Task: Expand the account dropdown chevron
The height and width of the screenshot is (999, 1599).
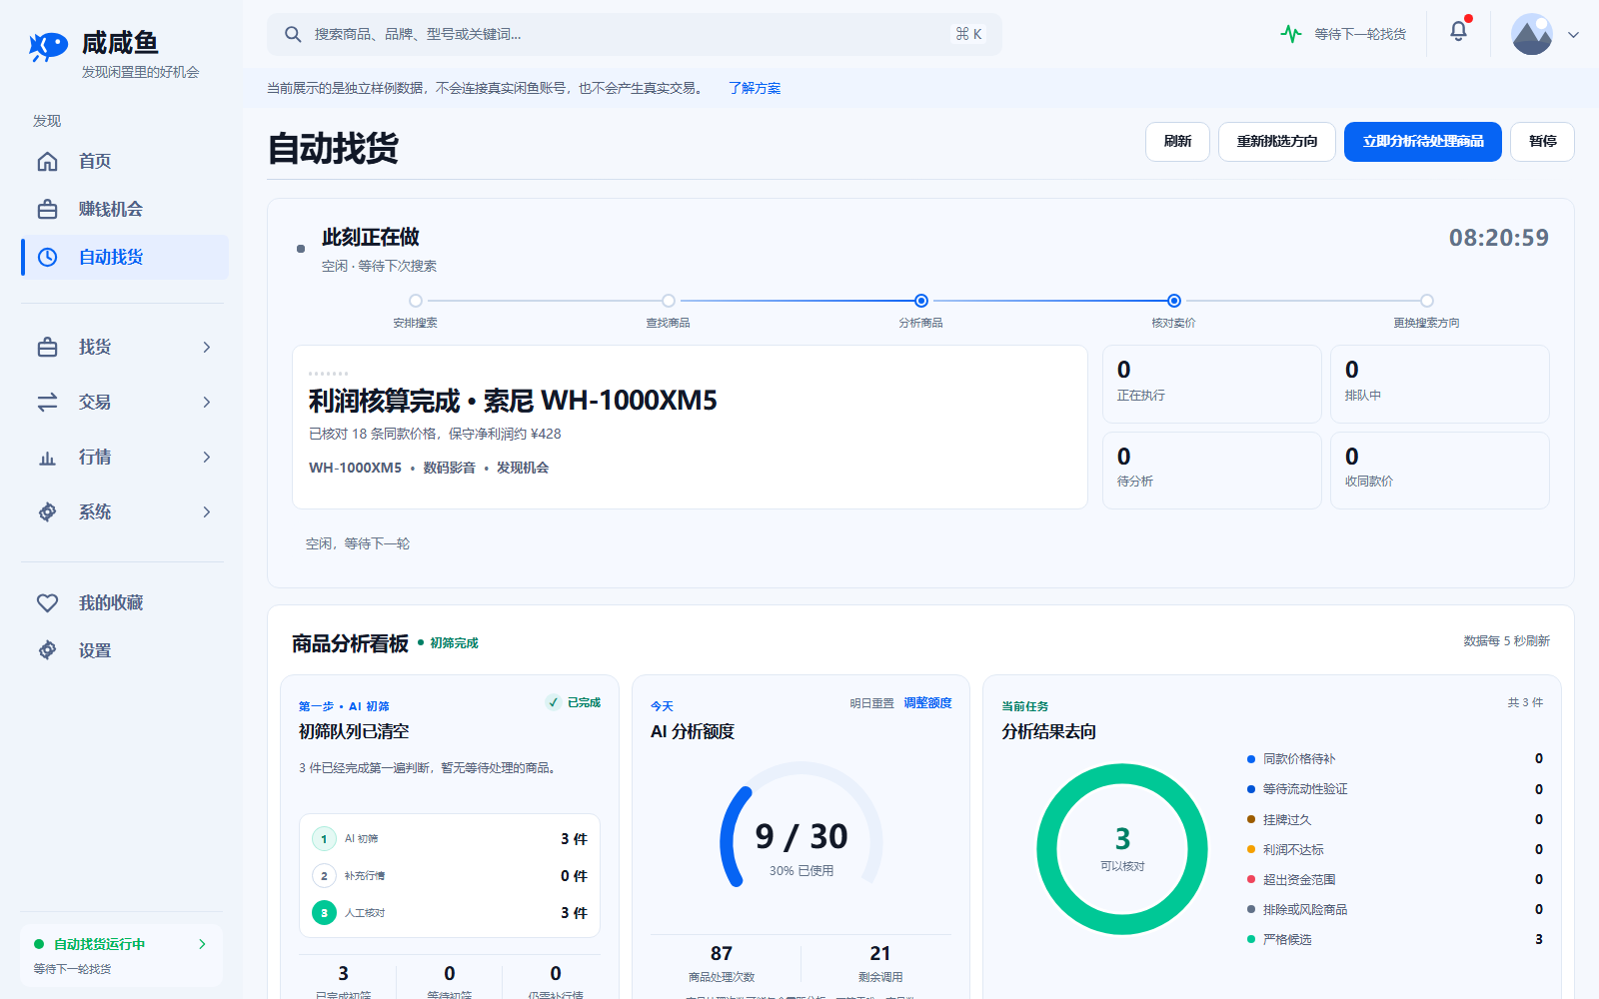Action: point(1573,35)
